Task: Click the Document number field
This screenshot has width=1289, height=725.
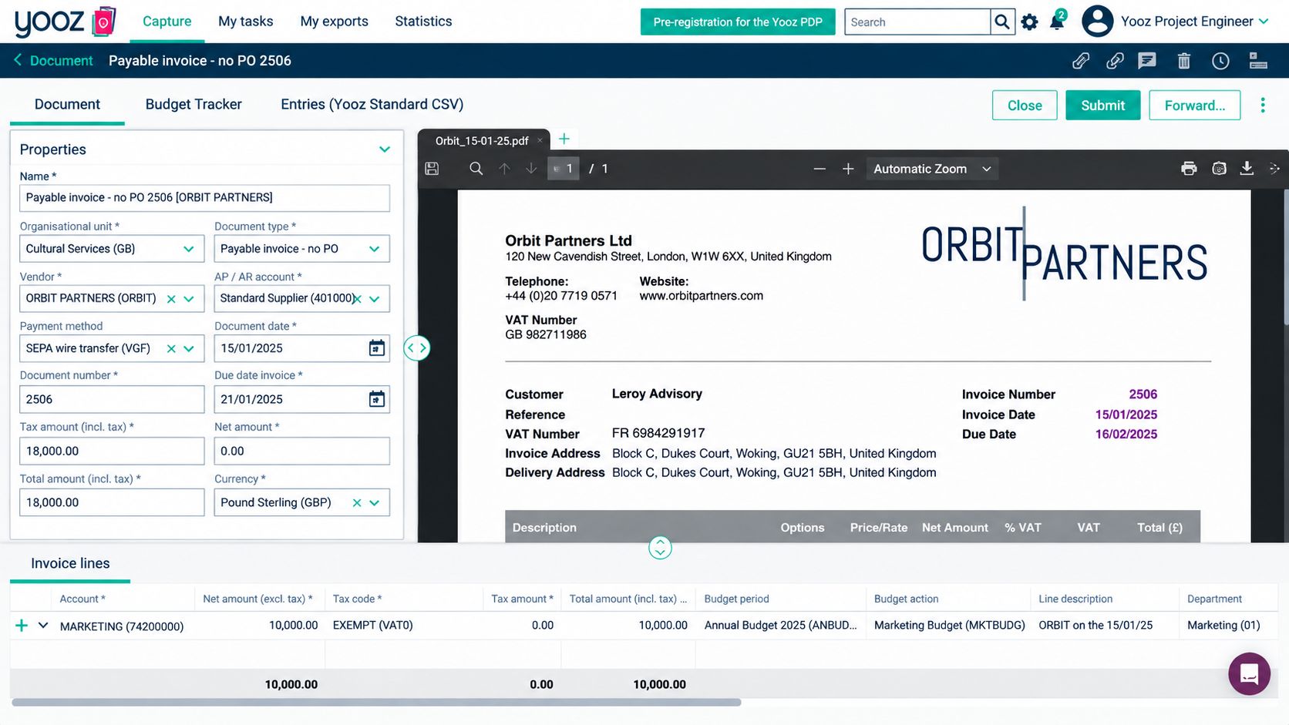Action: (x=112, y=399)
